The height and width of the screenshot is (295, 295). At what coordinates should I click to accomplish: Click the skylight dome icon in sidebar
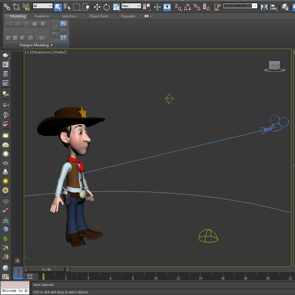[5, 145]
